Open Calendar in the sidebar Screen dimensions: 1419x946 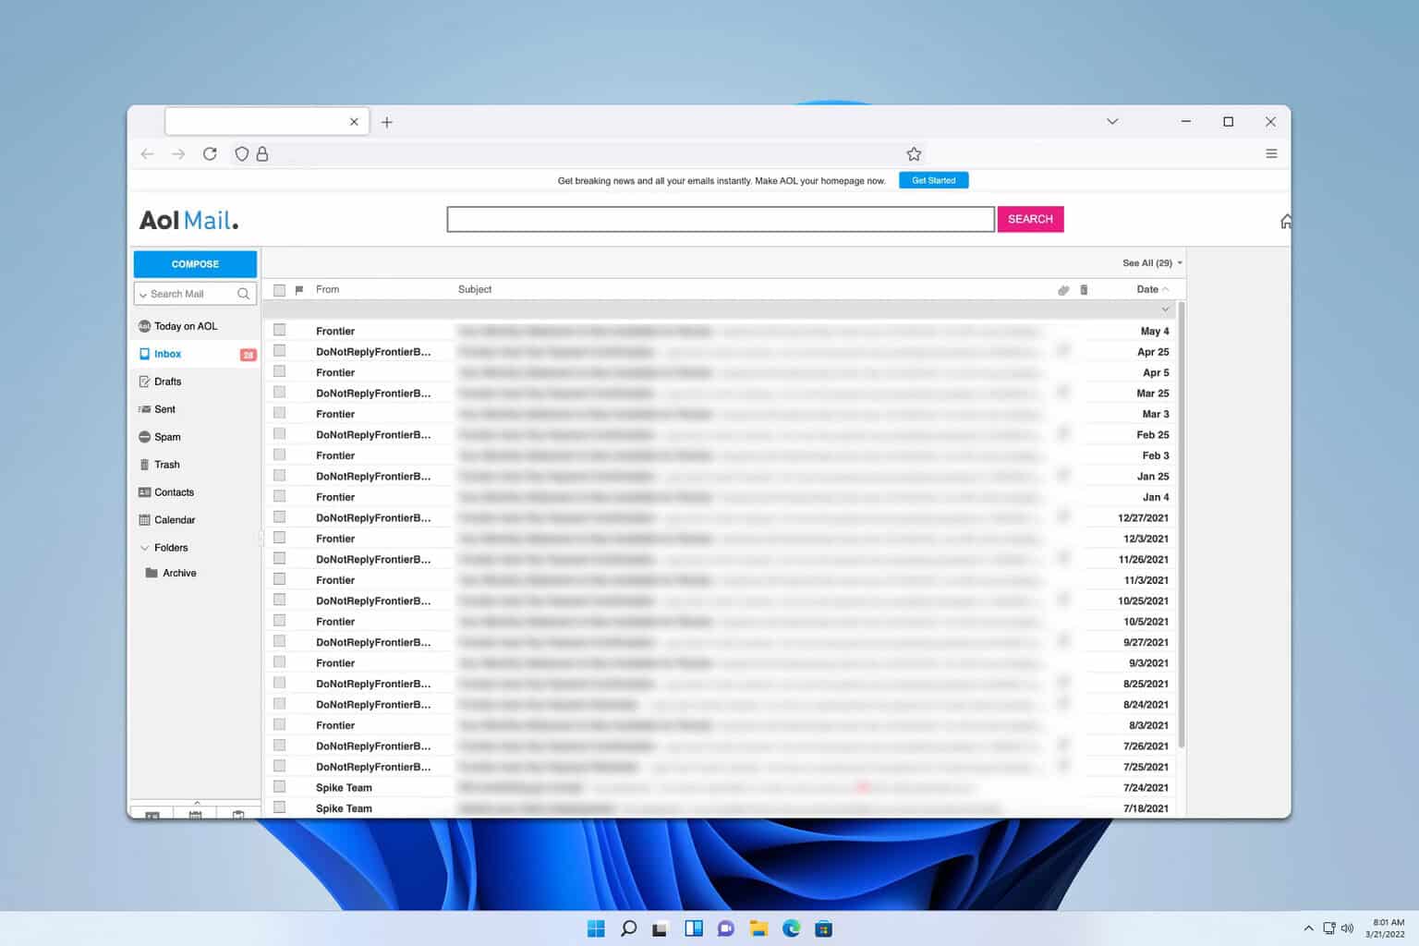[x=175, y=520]
